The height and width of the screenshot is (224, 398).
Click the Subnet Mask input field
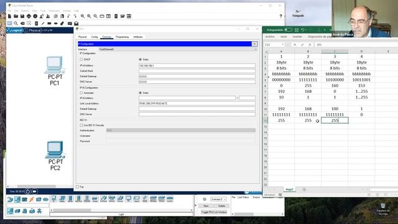(197, 71)
